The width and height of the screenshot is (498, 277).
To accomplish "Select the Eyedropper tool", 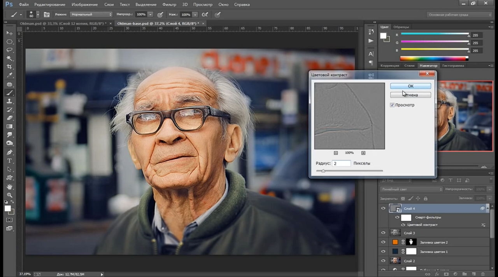I will click(10, 75).
